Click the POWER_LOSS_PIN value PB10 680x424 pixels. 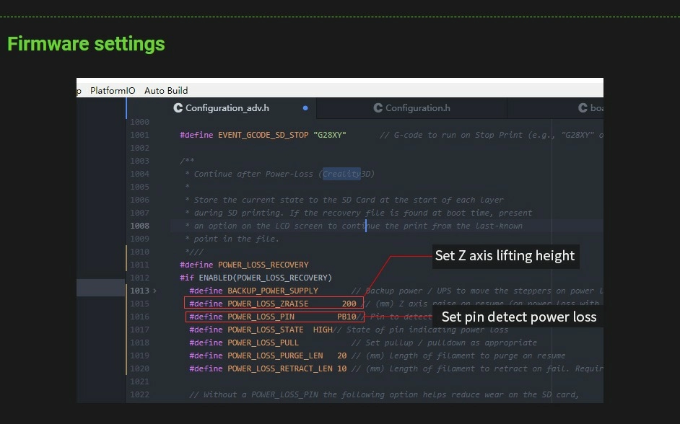(x=346, y=317)
